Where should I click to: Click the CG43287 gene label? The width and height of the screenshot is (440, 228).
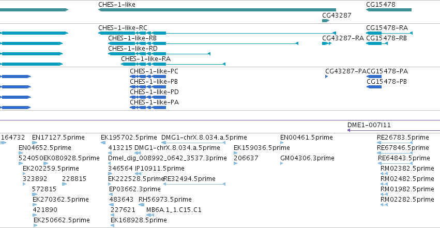tap(337, 15)
